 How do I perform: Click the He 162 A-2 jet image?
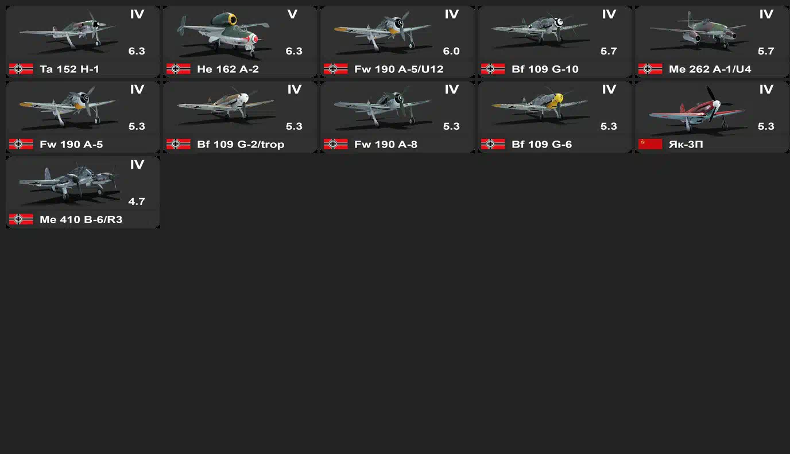(x=223, y=34)
